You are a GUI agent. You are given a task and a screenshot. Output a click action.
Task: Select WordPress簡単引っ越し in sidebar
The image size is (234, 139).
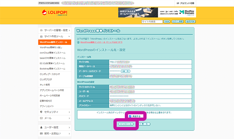tap(52, 47)
